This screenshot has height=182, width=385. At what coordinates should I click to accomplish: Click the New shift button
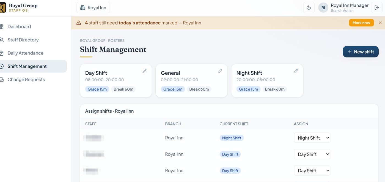coord(361,52)
